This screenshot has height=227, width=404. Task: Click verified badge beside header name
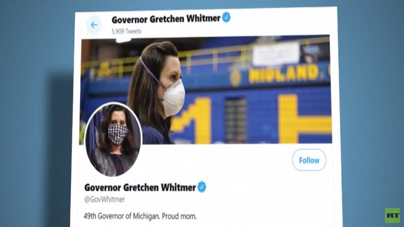[x=226, y=18]
